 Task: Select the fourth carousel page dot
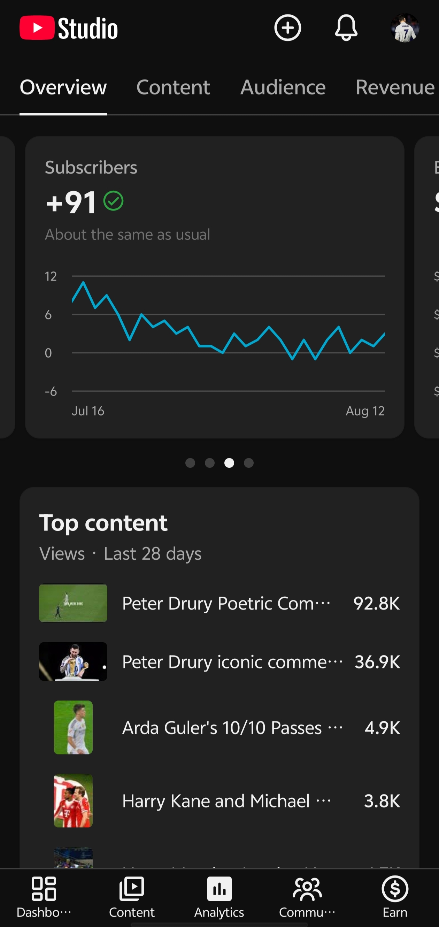249,463
